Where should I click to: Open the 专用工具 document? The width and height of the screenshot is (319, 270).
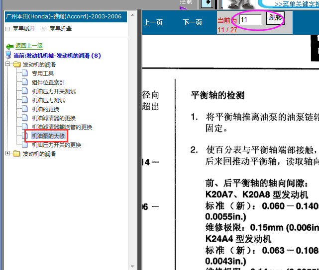[43, 73]
